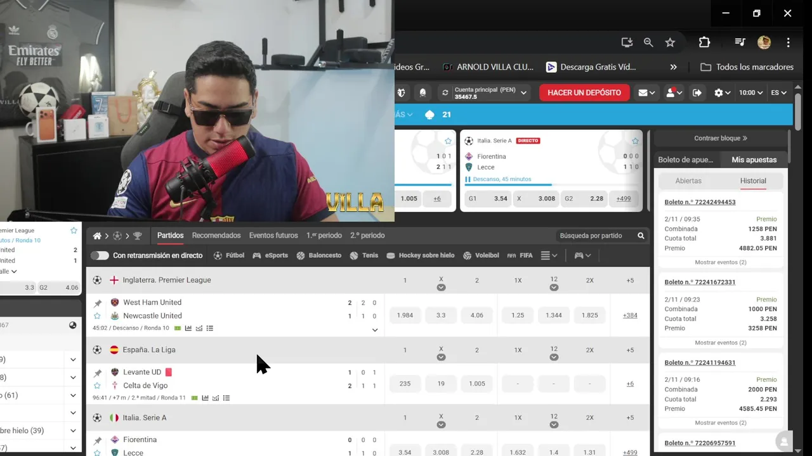The width and height of the screenshot is (812, 456).
Task: Open Boleto n.º 72241672331 link
Action: pos(700,282)
